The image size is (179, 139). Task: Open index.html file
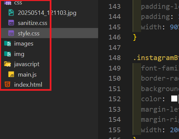(x=28, y=85)
